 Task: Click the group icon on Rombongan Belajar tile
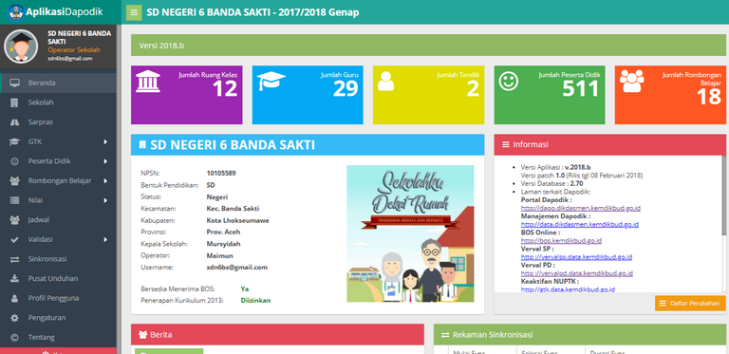click(x=632, y=81)
